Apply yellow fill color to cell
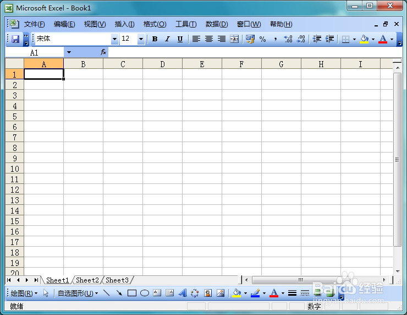Viewport: 407px width, 315px height. (x=364, y=39)
